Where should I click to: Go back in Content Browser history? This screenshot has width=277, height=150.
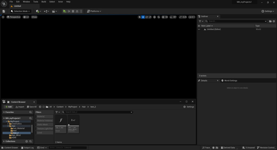pyautogui.click(x=40, y=107)
